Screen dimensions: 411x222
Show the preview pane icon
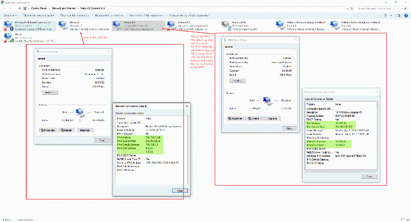pyautogui.click(x=398, y=15)
